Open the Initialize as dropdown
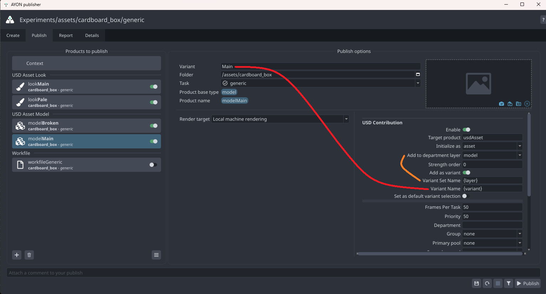 [492, 146]
